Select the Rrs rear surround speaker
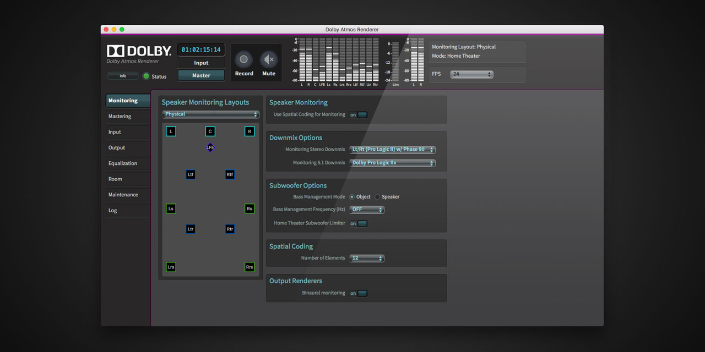 (x=250, y=267)
